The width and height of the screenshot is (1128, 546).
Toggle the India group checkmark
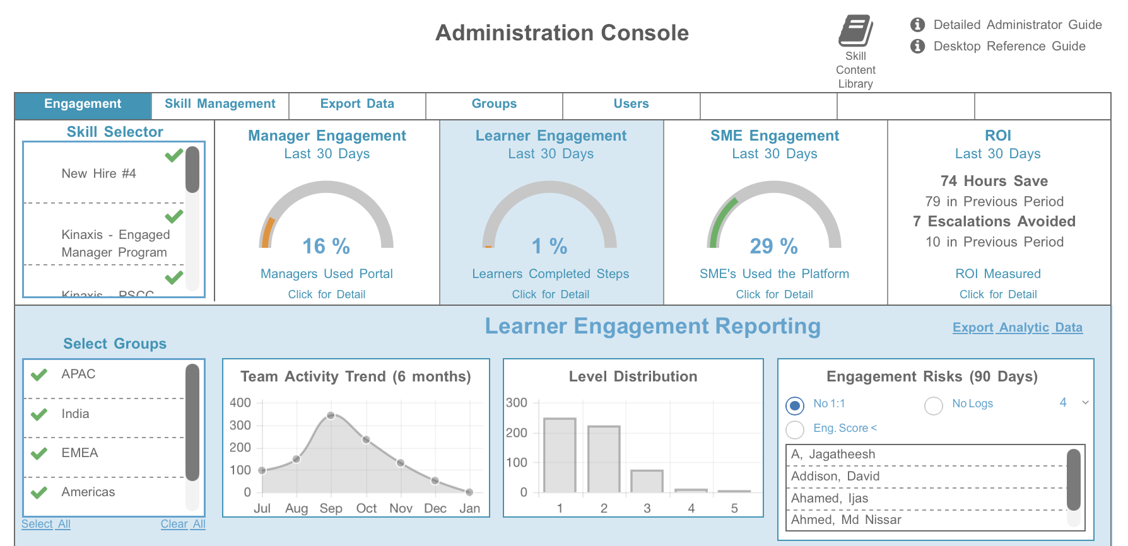[x=39, y=414]
